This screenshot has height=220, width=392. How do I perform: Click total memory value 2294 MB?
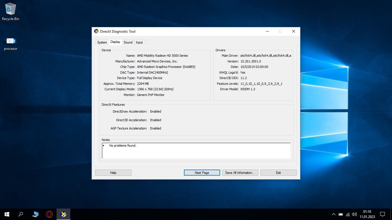[x=143, y=84]
